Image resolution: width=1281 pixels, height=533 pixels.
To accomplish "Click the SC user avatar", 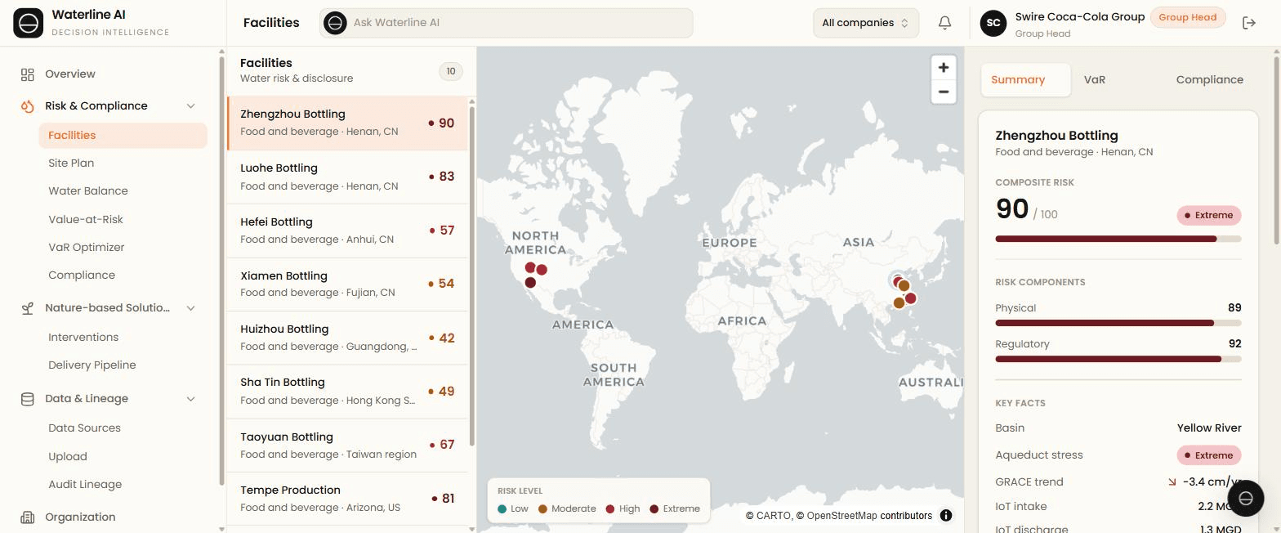I will 993,23.
